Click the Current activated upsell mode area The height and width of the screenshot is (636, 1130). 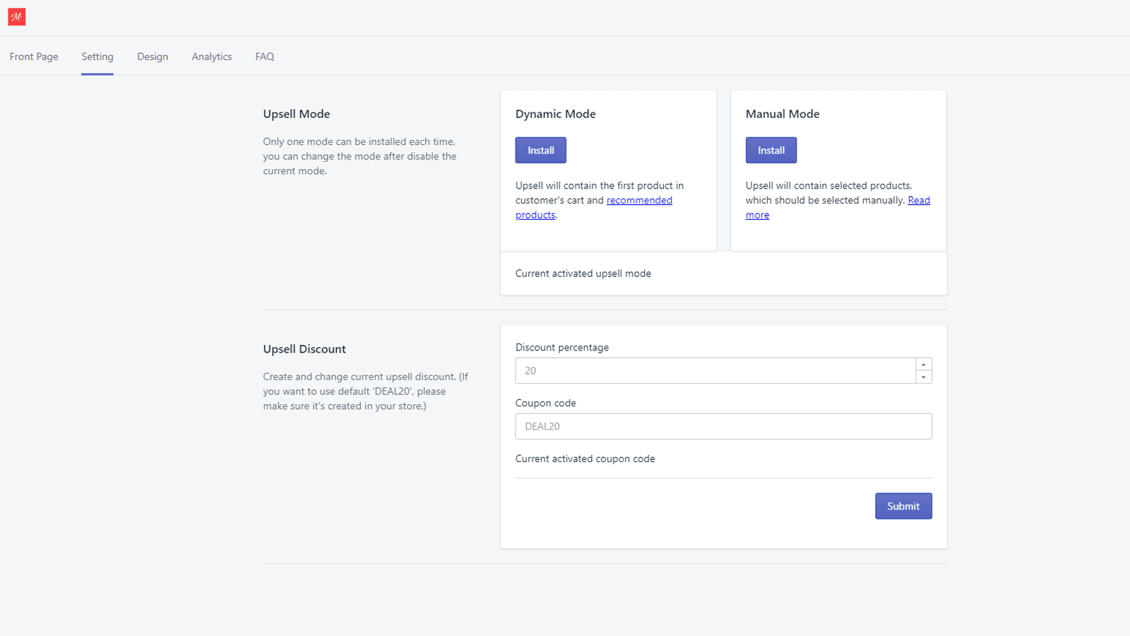tap(583, 273)
